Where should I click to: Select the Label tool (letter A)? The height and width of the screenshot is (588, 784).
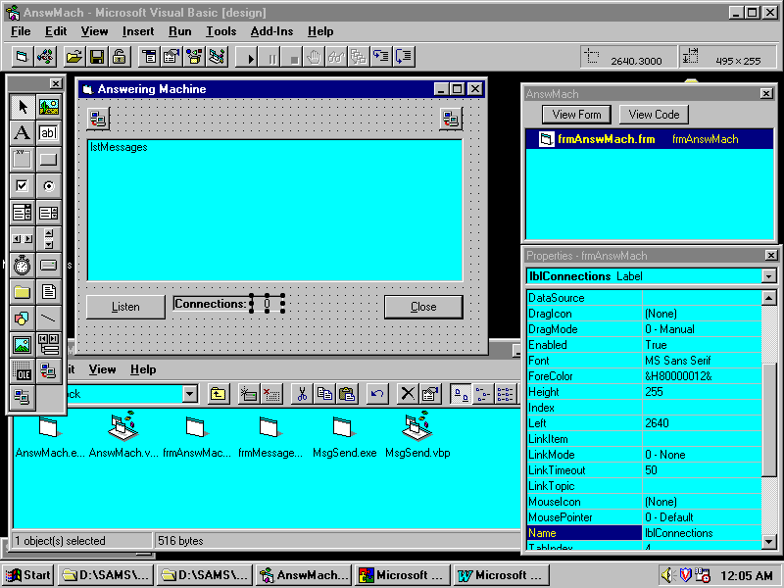tap(22, 133)
